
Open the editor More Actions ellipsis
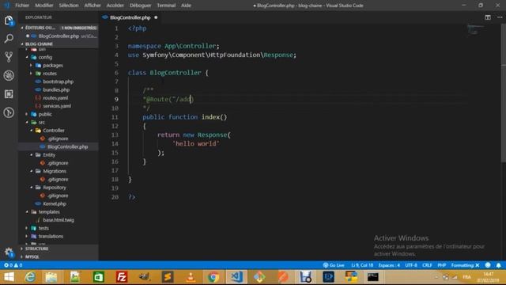pos(500,17)
